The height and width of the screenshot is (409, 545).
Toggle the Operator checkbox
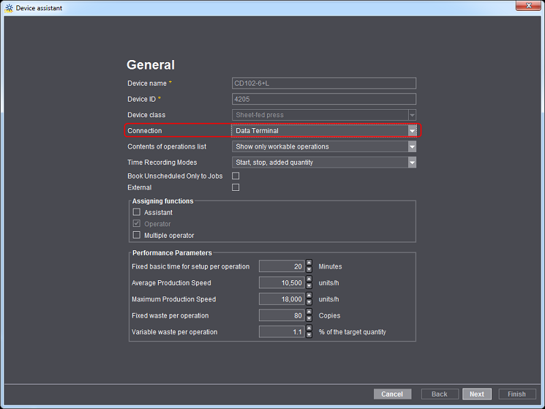tap(136, 222)
